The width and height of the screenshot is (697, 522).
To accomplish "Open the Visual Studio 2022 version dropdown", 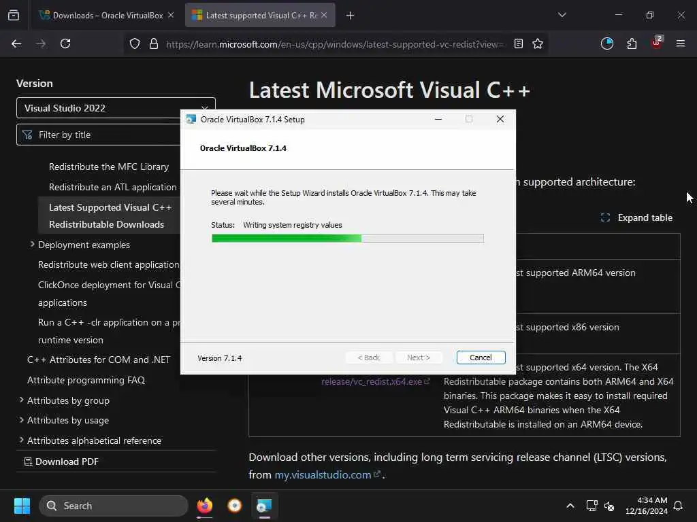I will [x=116, y=108].
